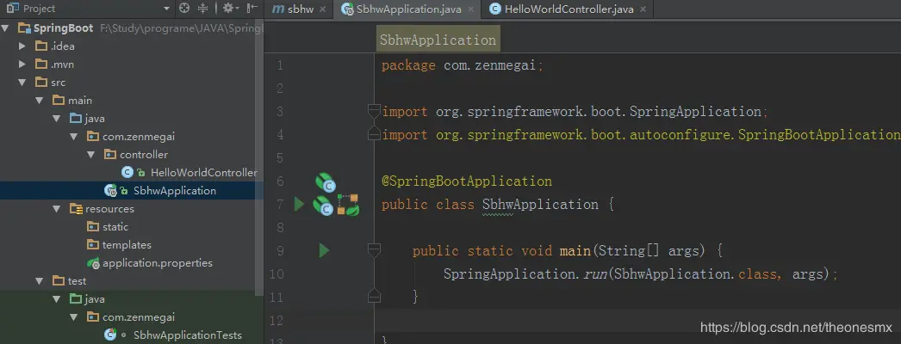This screenshot has height=344, width=901.
Task: Click the green Run arrow on line 7
Action: tap(299, 204)
